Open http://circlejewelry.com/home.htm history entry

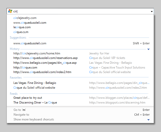point(37,53)
